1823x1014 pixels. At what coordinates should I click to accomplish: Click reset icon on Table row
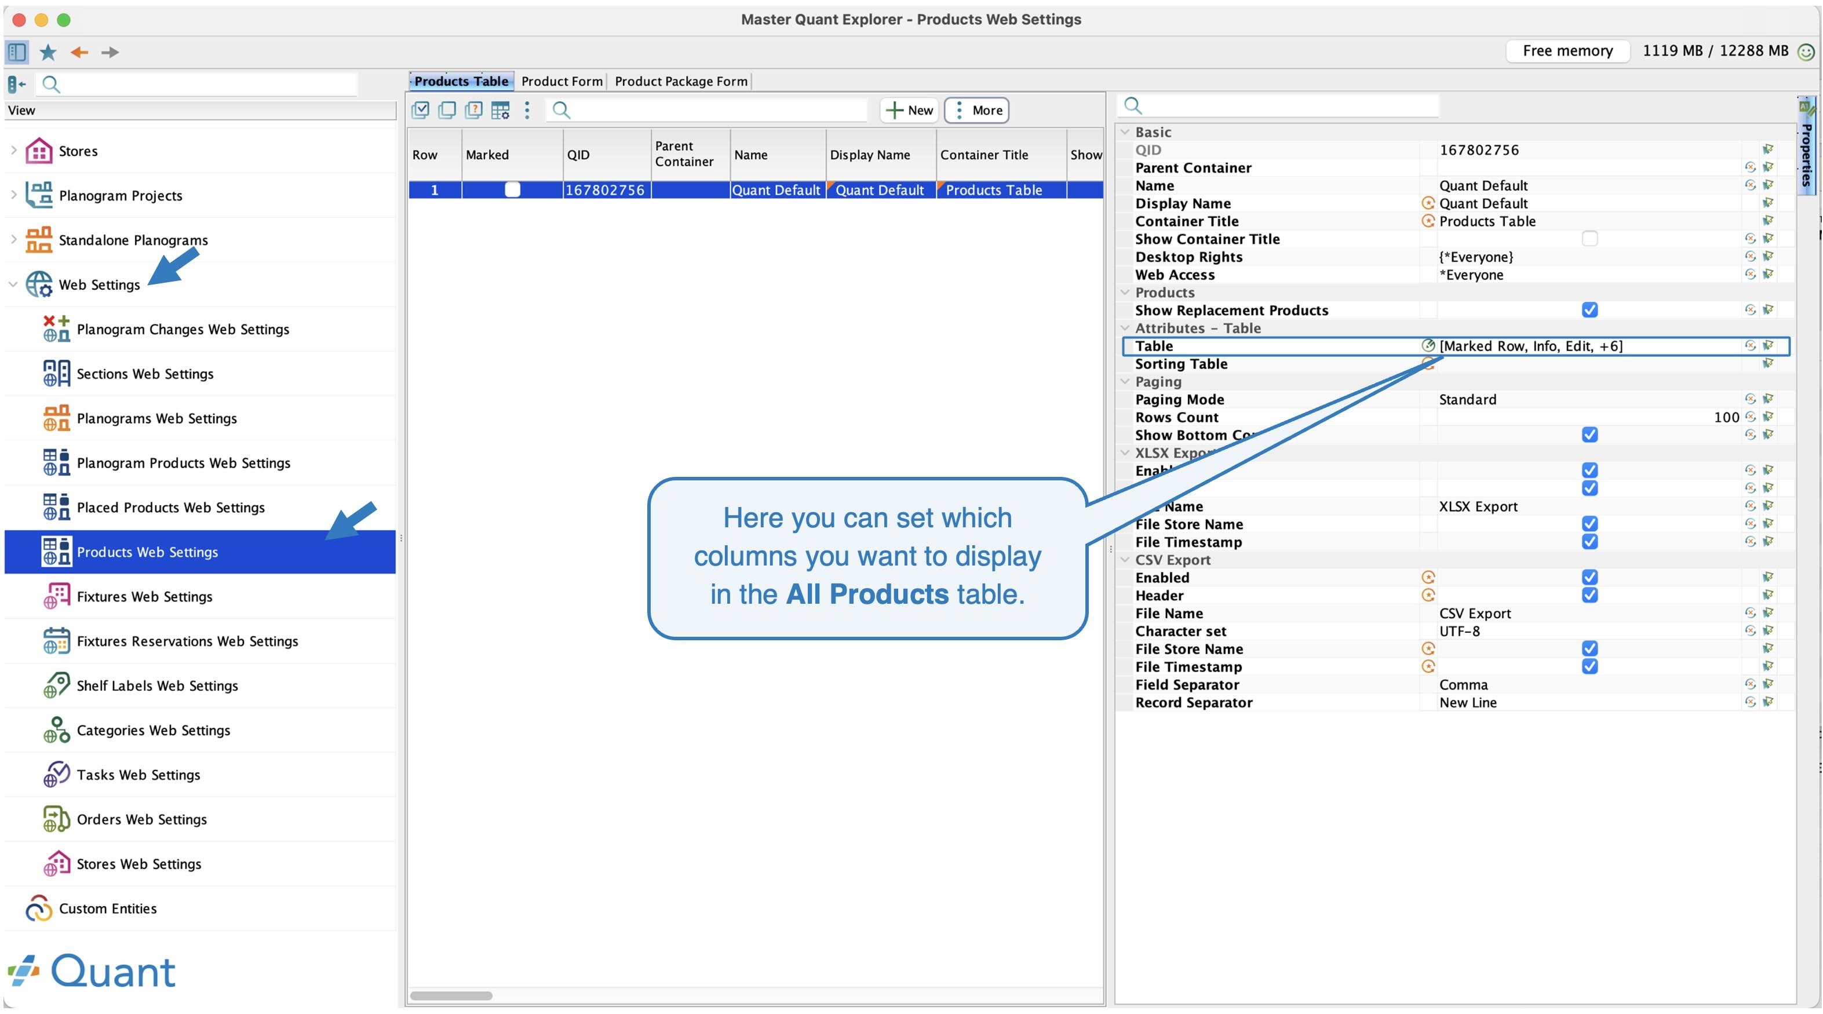coord(1750,346)
